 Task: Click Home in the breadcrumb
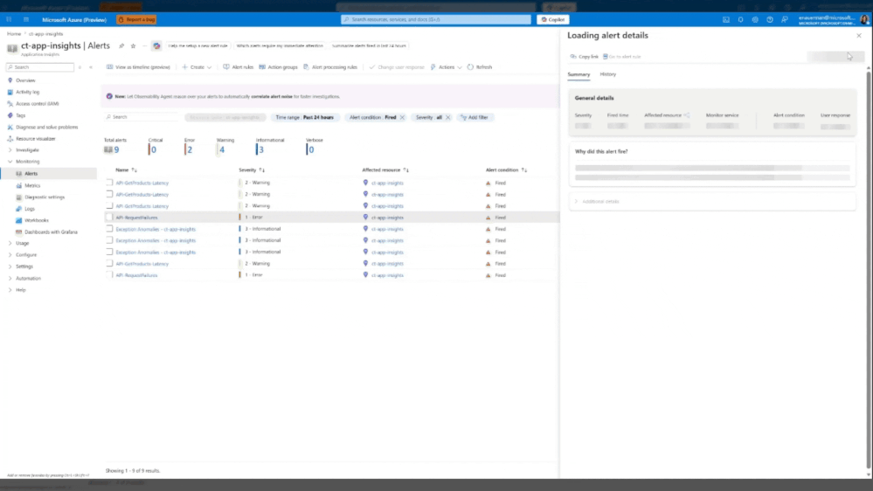[x=14, y=34]
